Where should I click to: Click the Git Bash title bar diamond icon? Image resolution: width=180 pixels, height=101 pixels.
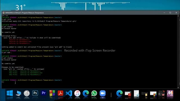coord(4,13)
